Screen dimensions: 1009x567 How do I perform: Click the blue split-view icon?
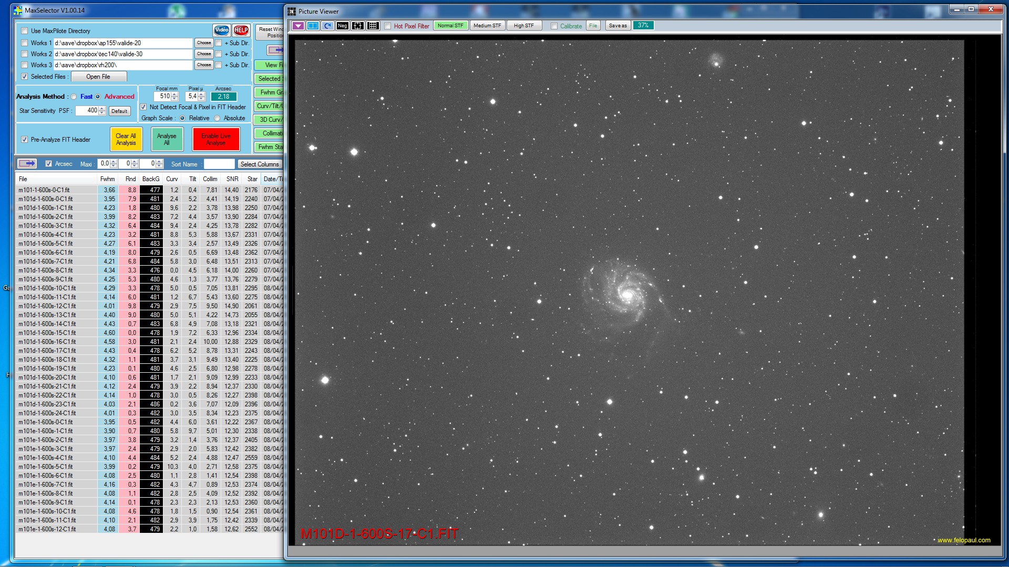click(x=313, y=26)
